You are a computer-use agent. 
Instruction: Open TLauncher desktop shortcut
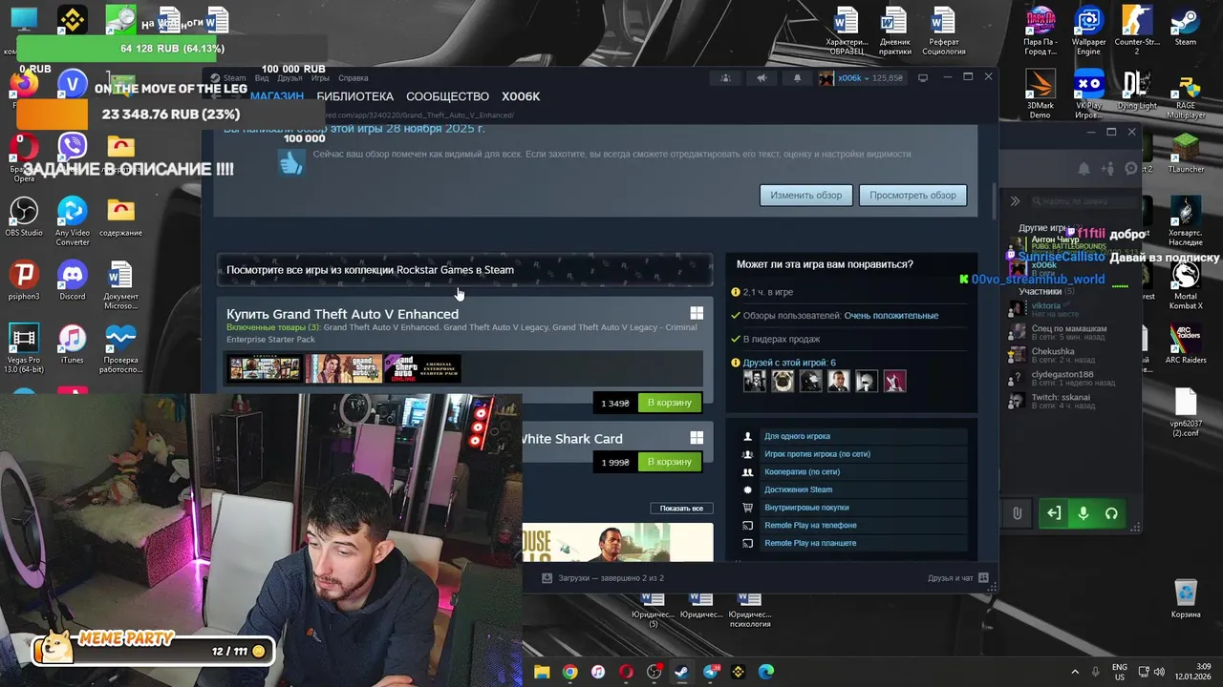(1186, 153)
